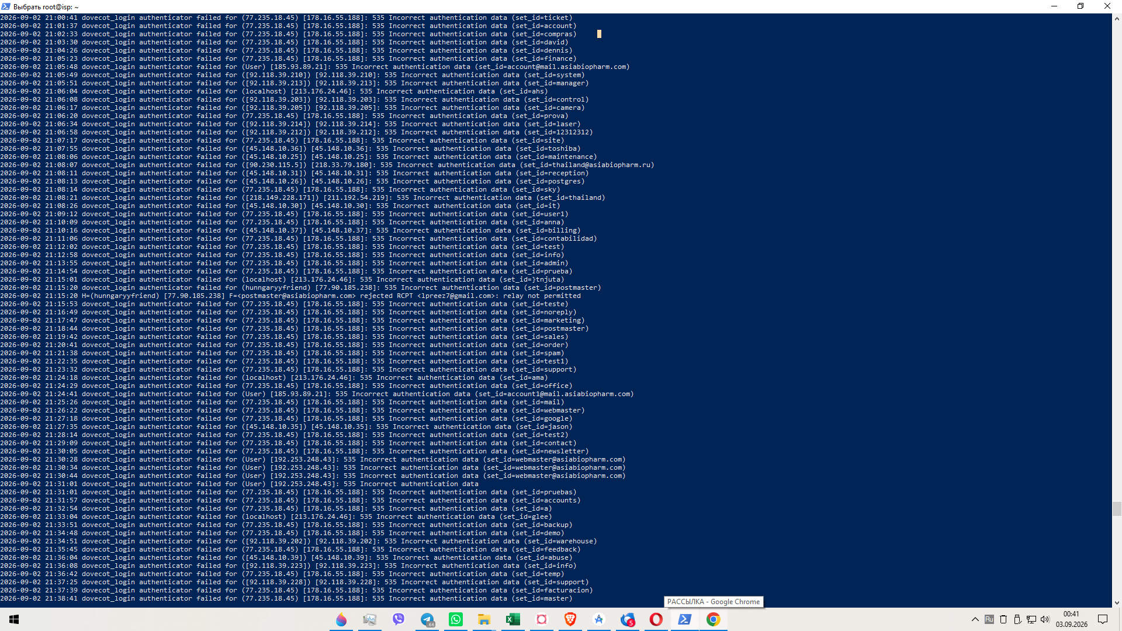Open WhatsApp from the taskbar
Viewport: 1122px width, 631px height.
(456, 619)
